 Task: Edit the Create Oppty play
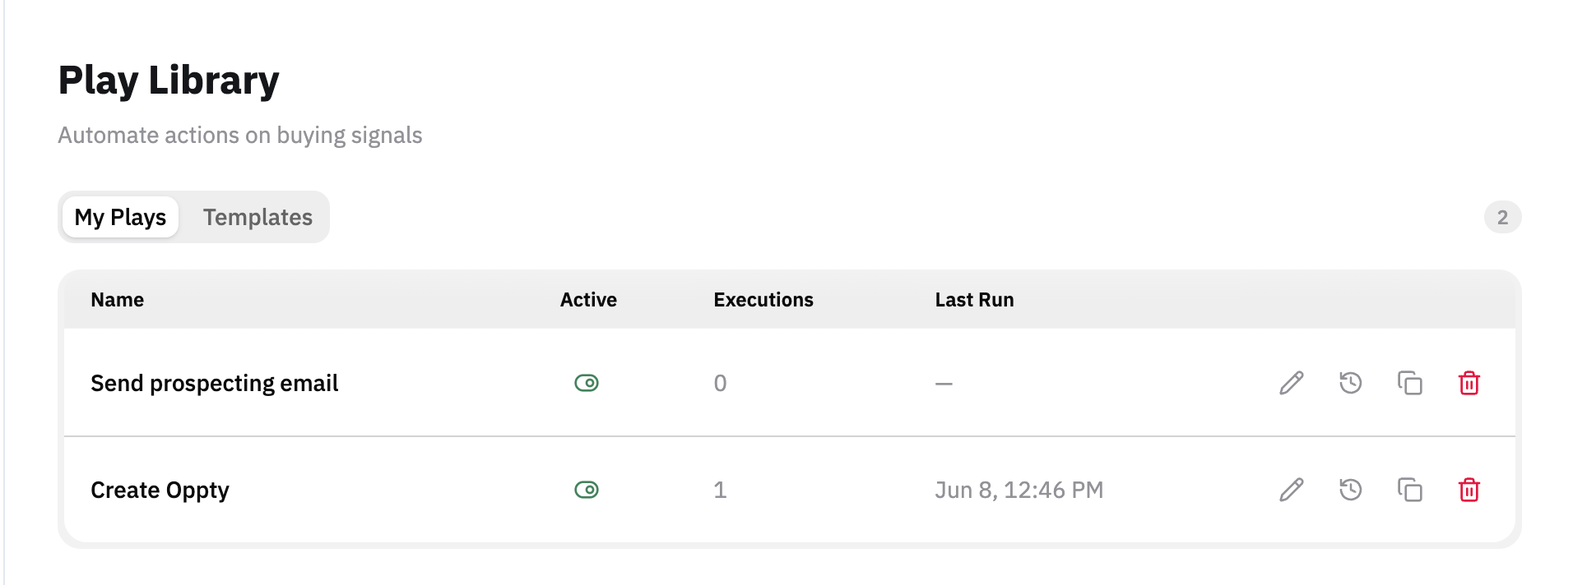click(x=1292, y=490)
